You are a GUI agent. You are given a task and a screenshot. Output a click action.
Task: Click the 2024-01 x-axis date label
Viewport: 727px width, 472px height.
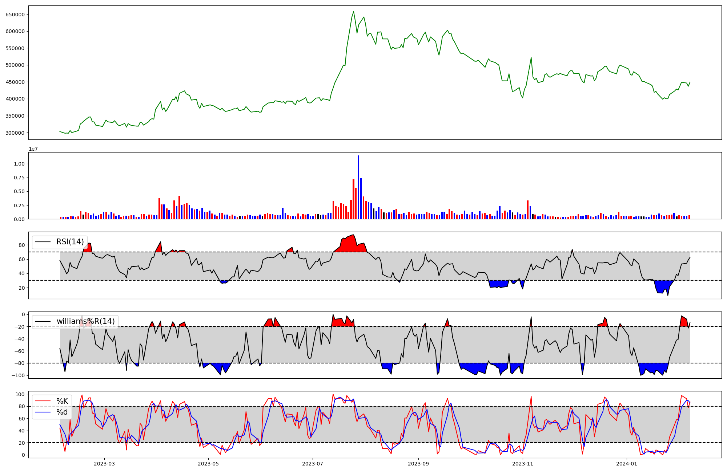point(627,464)
